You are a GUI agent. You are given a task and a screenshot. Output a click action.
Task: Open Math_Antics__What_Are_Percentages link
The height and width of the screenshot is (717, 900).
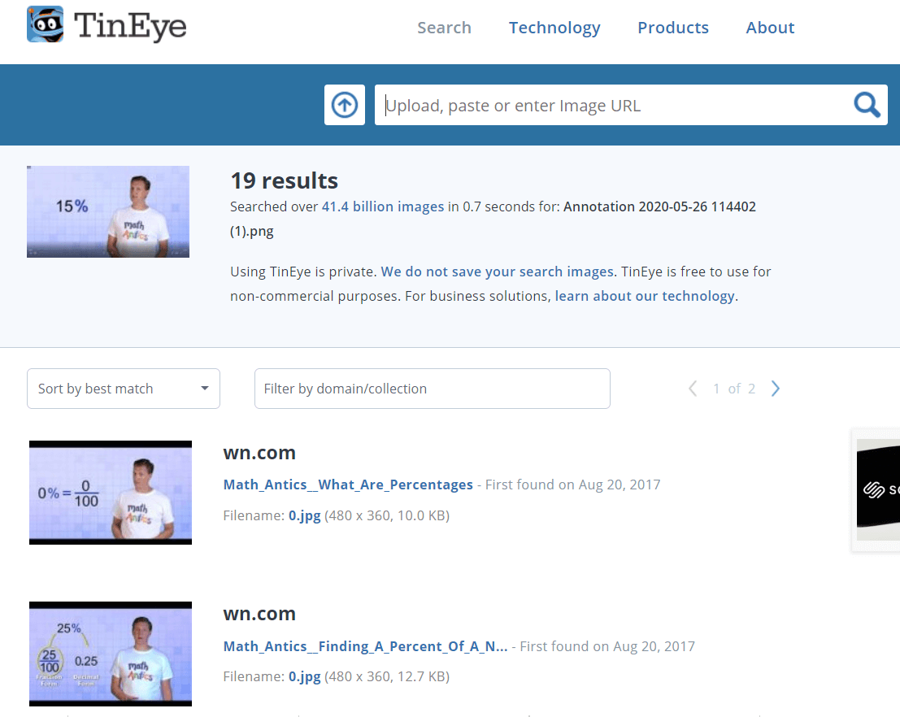tap(348, 485)
